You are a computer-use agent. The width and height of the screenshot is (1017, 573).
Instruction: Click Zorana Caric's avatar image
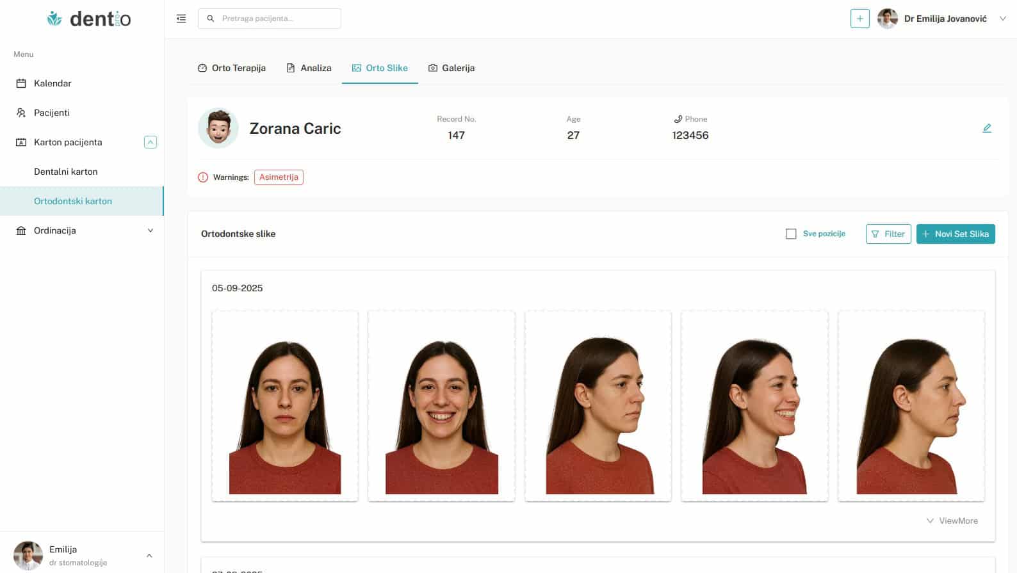pyautogui.click(x=218, y=128)
